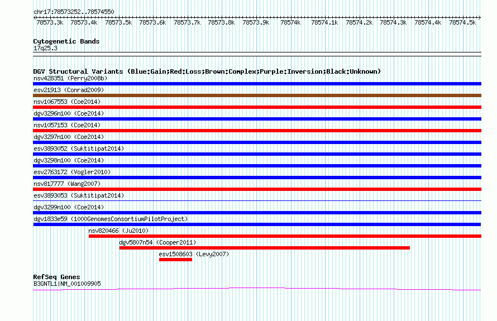This screenshot has height=321, width=497.
Task: Select the blue dgv3297n100 variant bar
Action: click(257, 142)
